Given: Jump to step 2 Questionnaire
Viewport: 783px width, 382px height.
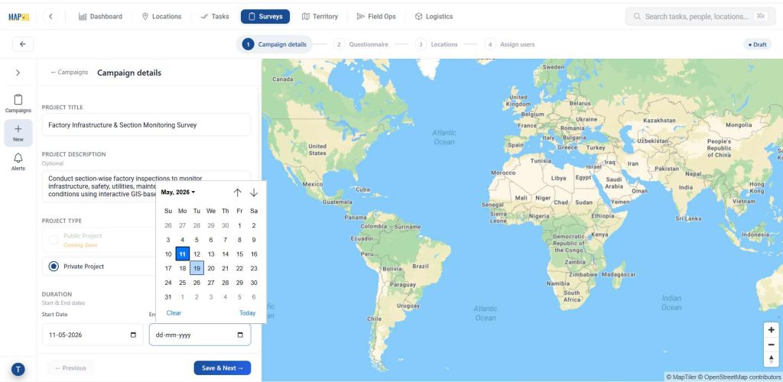Looking at the screenshot, I should point(361,44).
